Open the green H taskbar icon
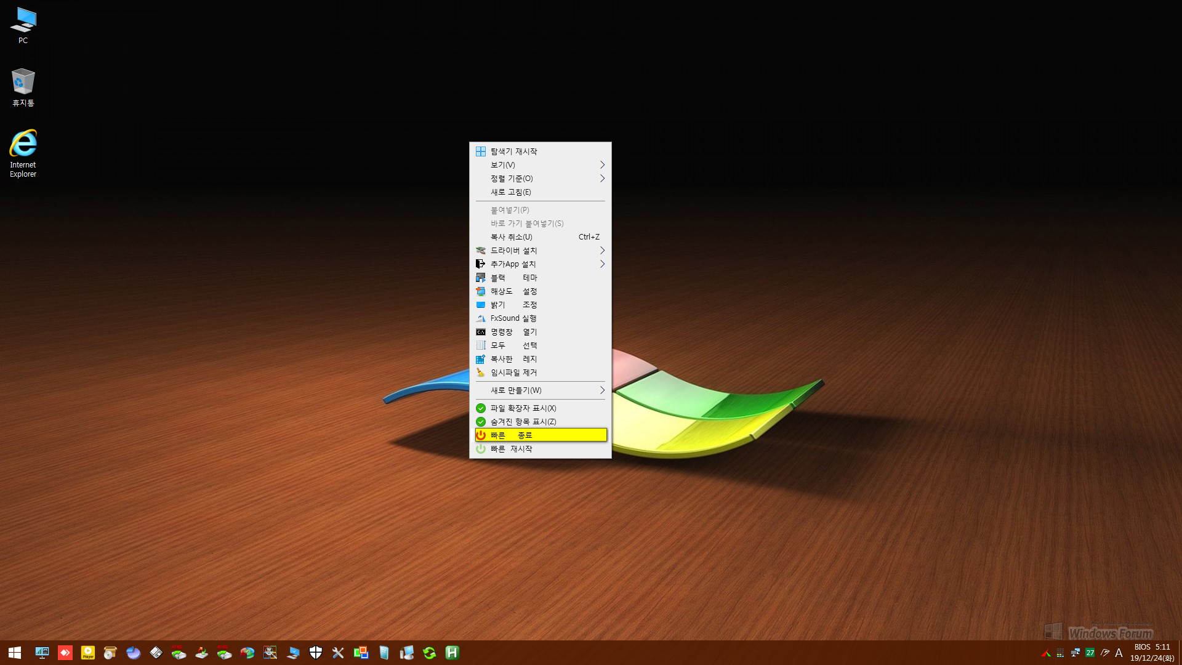The height and width of the screenshot is (665, 1182). tap(452, 653)
